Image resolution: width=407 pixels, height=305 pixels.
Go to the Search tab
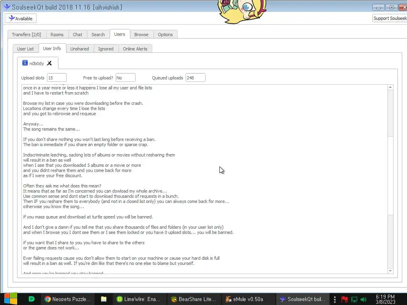tap(98, 35)
